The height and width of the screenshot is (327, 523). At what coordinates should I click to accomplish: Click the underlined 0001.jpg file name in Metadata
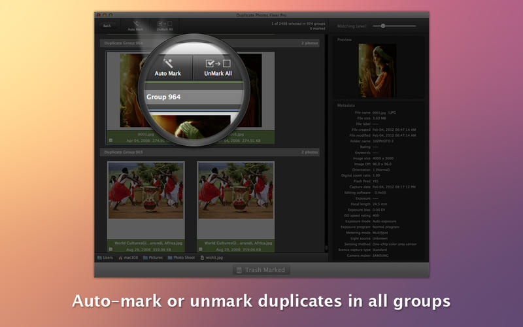[379, 113]
